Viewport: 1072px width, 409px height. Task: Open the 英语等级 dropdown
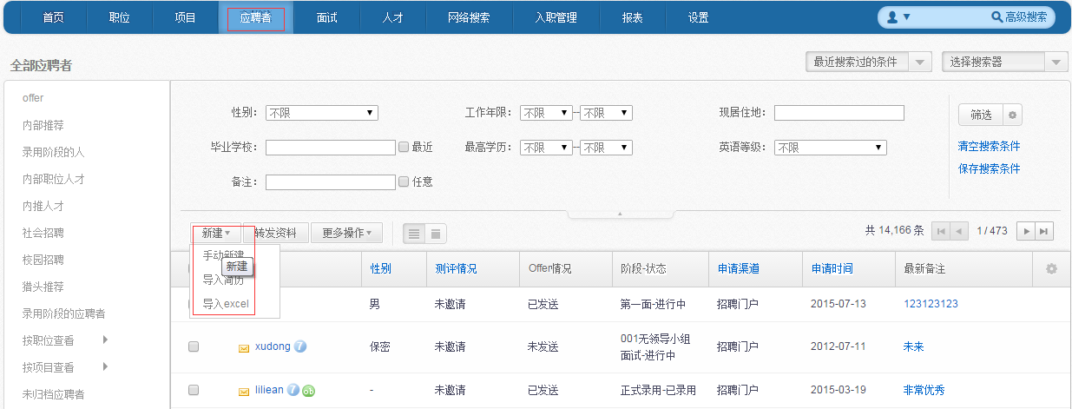[x=831, y=148]
